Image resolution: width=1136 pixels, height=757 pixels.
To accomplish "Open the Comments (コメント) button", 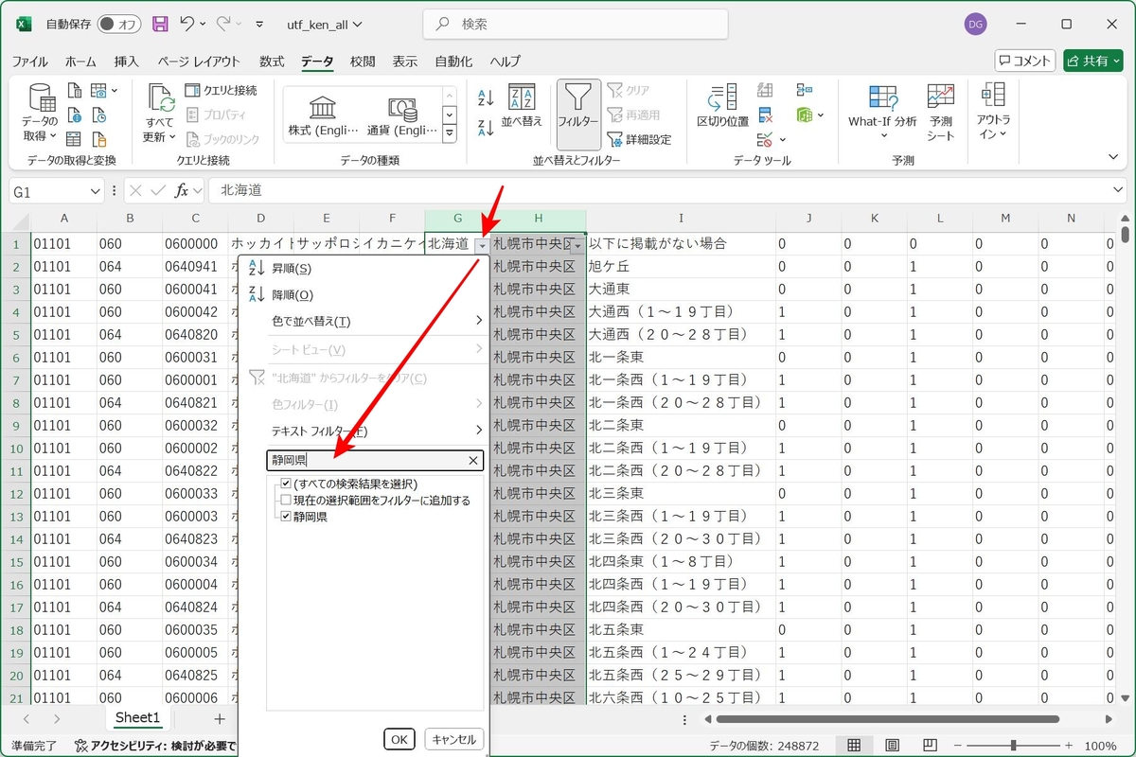I will click(x=1025, y=61).
